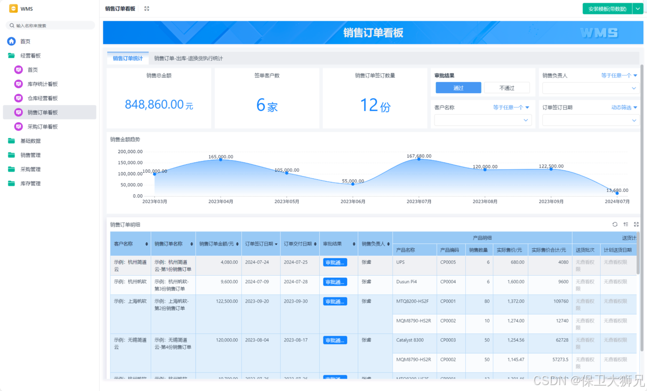Click the 2023年06月 data point 55,000.00

point(353,184)
